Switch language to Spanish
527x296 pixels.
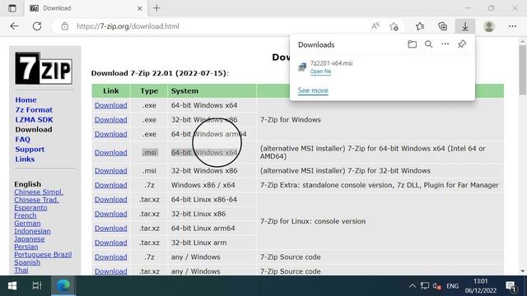tap(27, 262)
